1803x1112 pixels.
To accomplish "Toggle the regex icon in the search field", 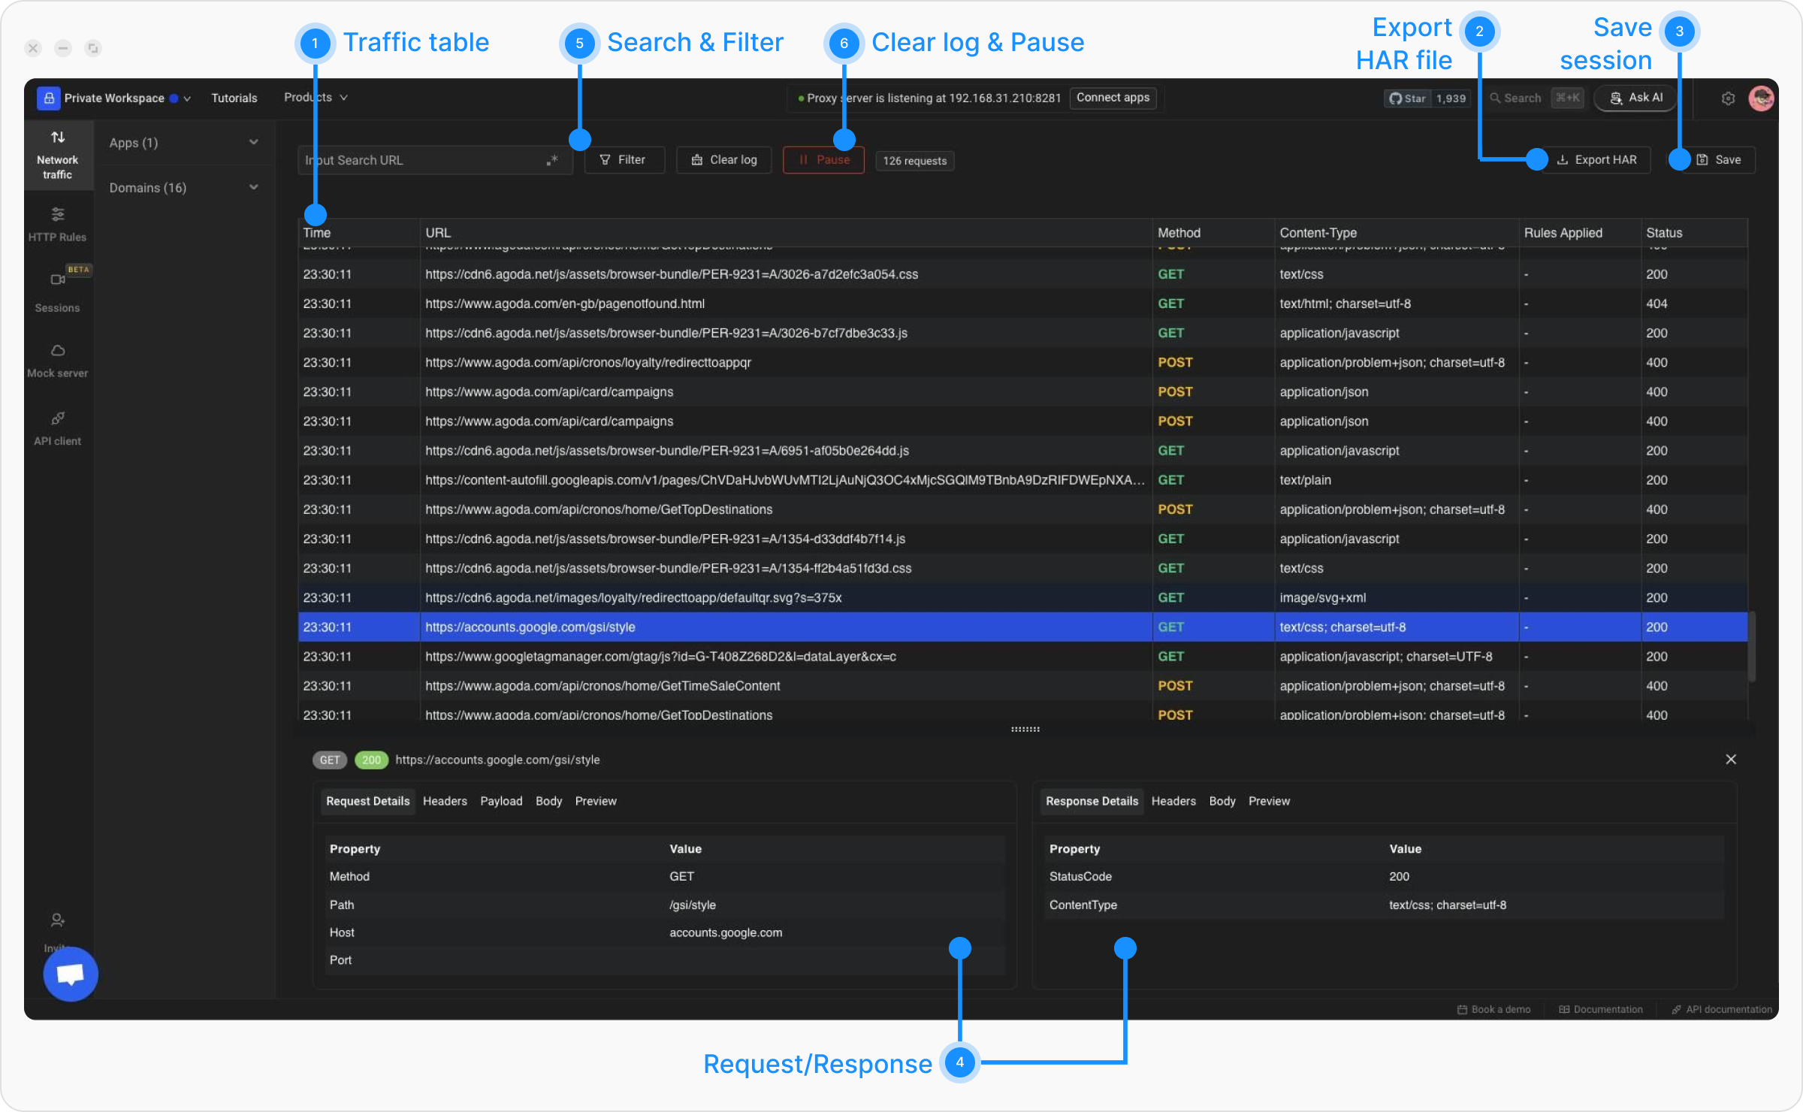I will point(552,160).
